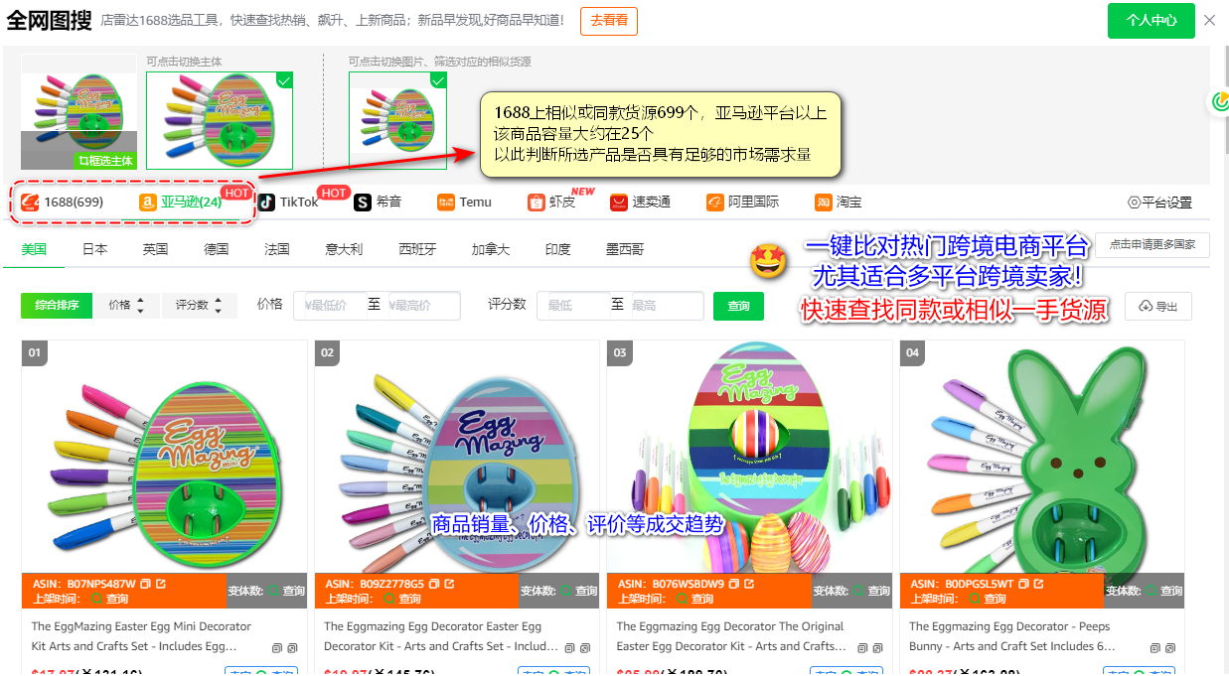
Task: View 速卖通 platform listings
Action: click(x=640, y=202)
